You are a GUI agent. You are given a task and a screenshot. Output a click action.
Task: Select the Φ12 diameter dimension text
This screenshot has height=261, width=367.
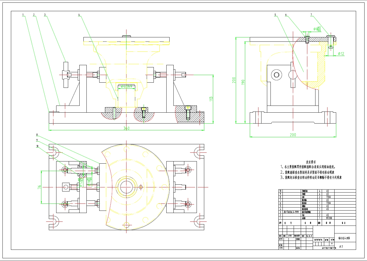coord(341,54)
